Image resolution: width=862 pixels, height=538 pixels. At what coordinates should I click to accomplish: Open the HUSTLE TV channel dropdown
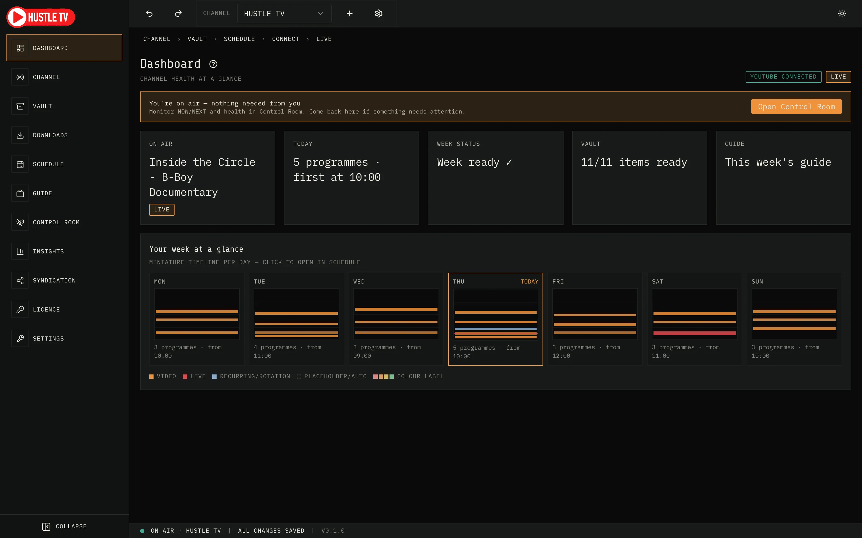(x=284, y=13)
